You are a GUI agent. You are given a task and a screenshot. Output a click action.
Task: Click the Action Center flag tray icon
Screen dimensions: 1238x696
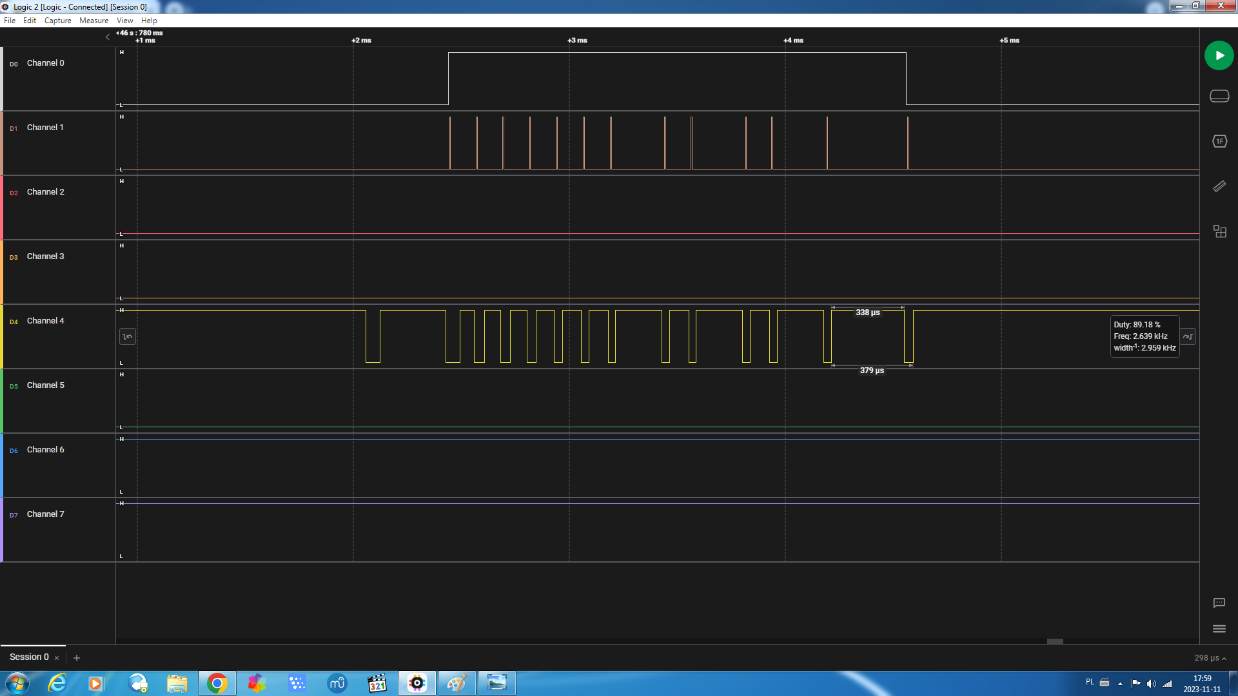click(x=1135, y=684)
